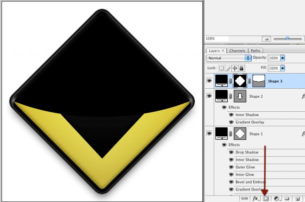The height and width of the screenshot is (202, 305).
Task: Click the Navigator zoom slider handle
Action: pyautogui.click(x=287, y=39)
